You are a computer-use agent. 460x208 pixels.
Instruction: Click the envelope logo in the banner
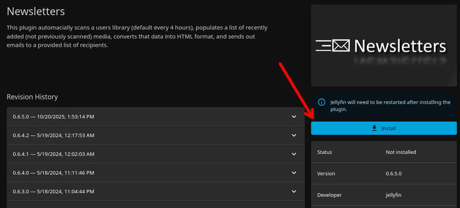[x=333, y=46]
